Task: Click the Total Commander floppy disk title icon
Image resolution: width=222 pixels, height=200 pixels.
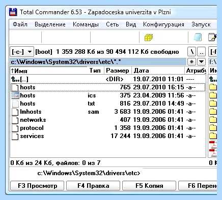Action: pyautogui.click(x=13, y=12)
